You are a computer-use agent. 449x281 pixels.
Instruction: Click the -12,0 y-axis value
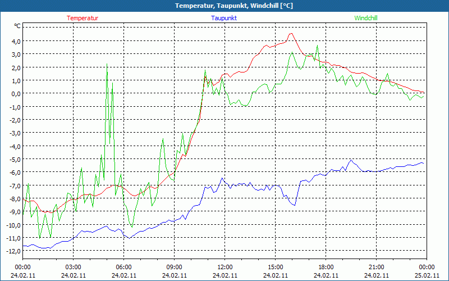(13, 251)
